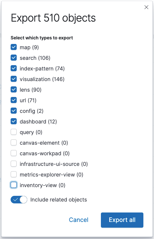Check metrics-explorer-view (0) checkbox
This screenshot has height=239, width=154.
(x=14, y=174)
